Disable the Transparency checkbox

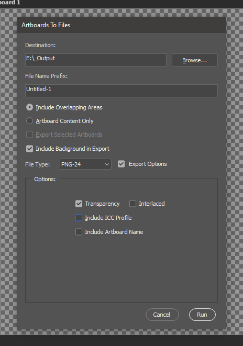coord(79,204)
